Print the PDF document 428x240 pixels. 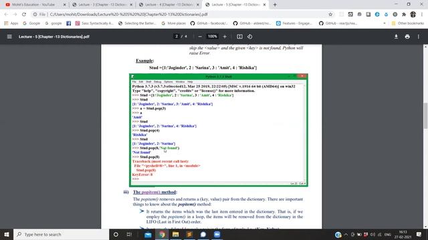(407, 37)
